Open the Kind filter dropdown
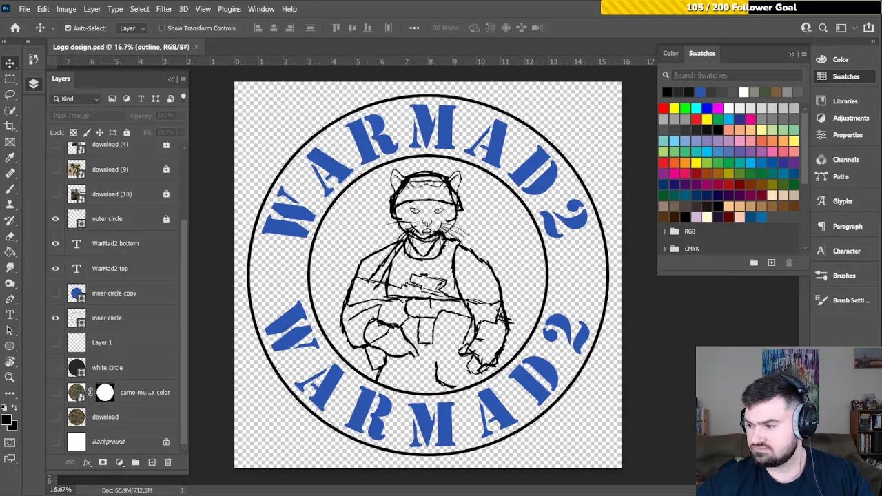Image resolution: width=882 pixels, height=496 pixels. point(76,99)
